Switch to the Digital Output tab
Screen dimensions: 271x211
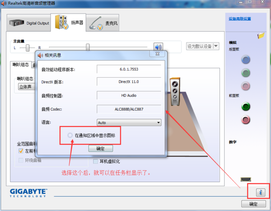coord(29,23)
